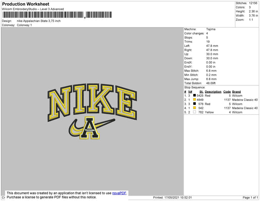Viewport: 260px width, 201px height.
Task: Click Trims value '19'
Action: pyautogui.click(x=208, y=42)
